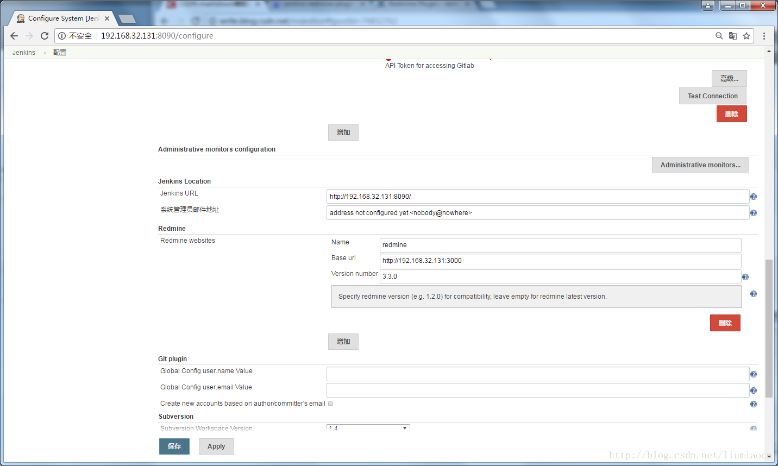Click the 高级... advanced button
The image size is (778, 466).
pos(729,78)
